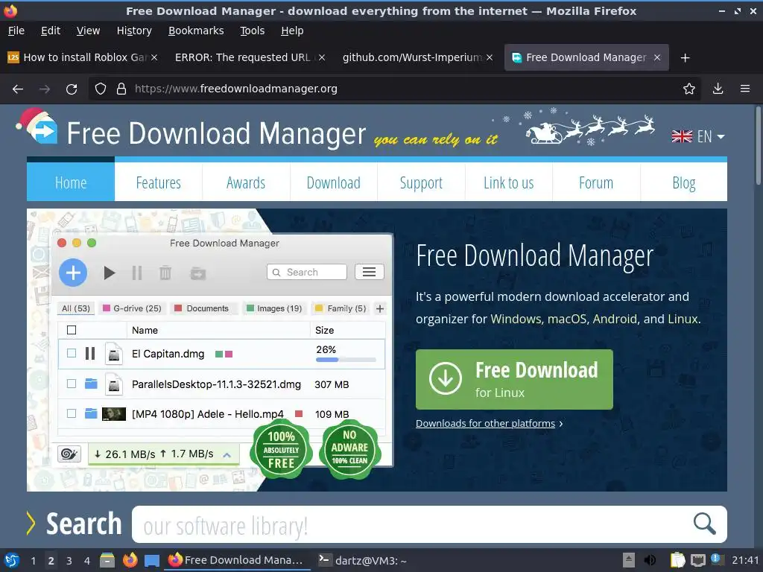
Task: Open the Download navigation tab
Action: pyautogui.click(x=333, y=182)
